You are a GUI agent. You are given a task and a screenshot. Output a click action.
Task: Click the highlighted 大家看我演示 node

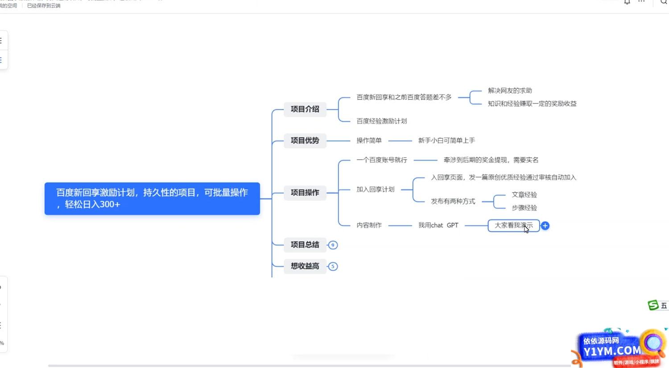[x=514, y=226]
